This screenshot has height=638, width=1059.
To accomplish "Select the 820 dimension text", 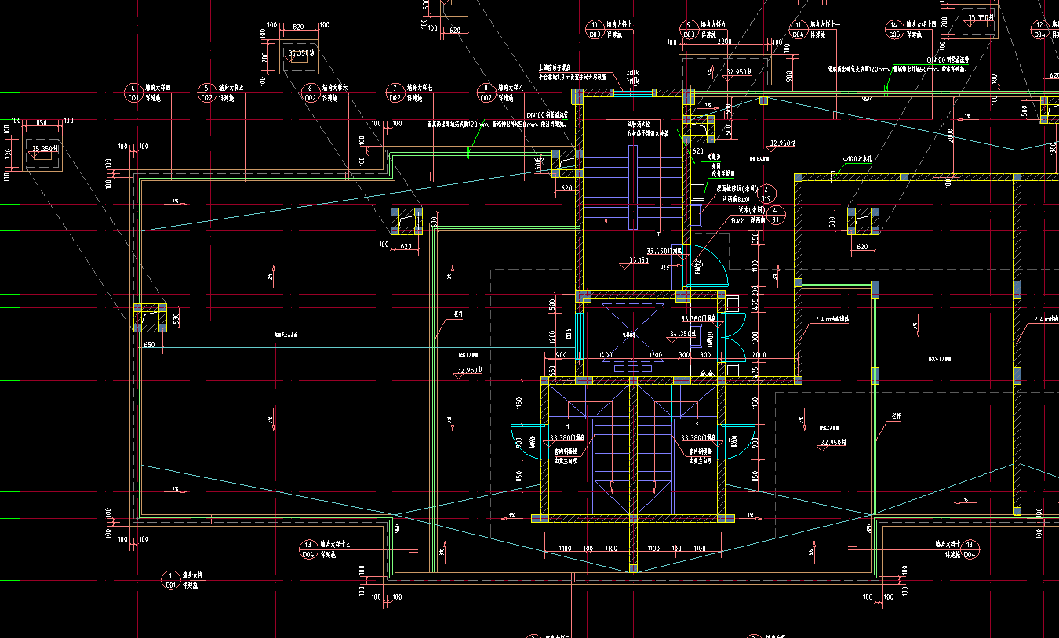I will [x=297, y=27].
